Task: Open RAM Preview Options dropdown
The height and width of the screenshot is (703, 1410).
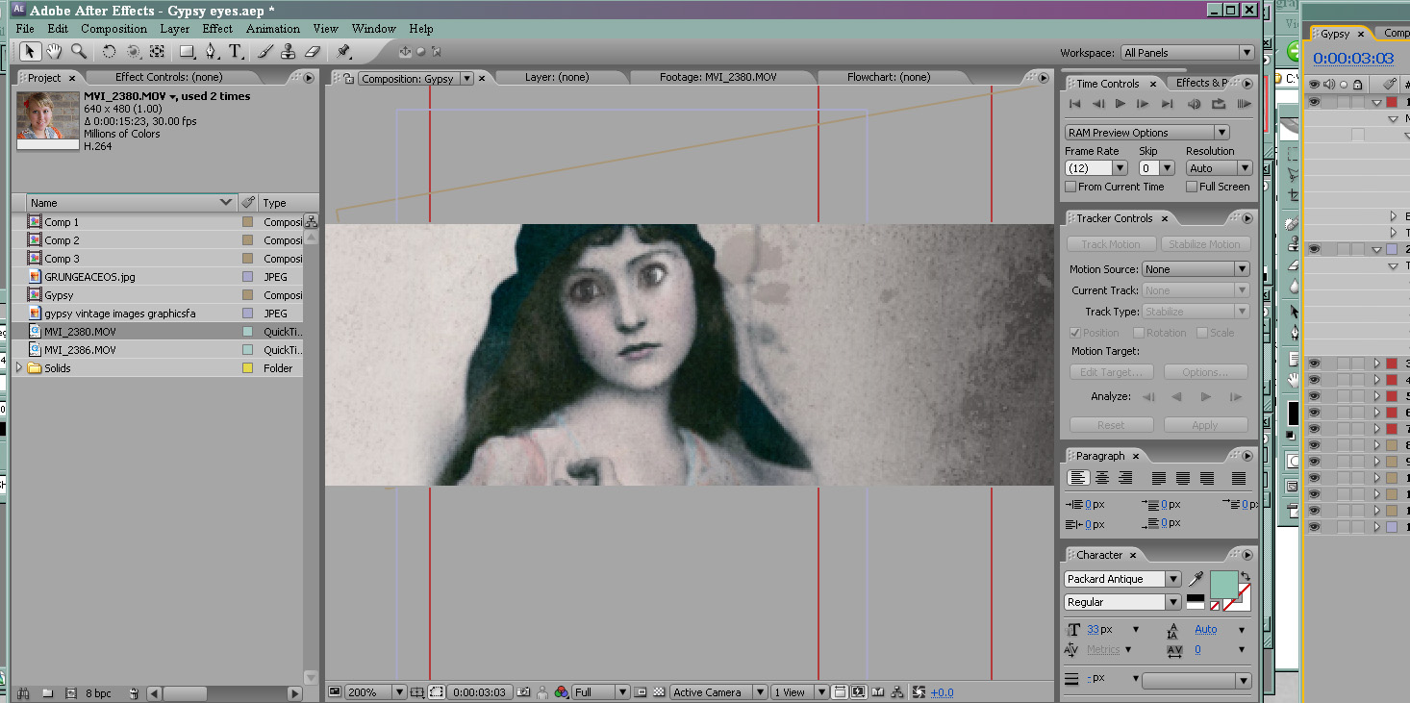Action: (1147, 133)
